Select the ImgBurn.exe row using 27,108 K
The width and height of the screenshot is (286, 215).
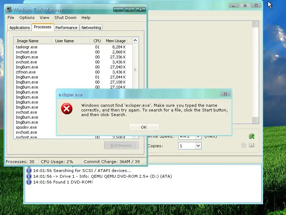(73, 82)
